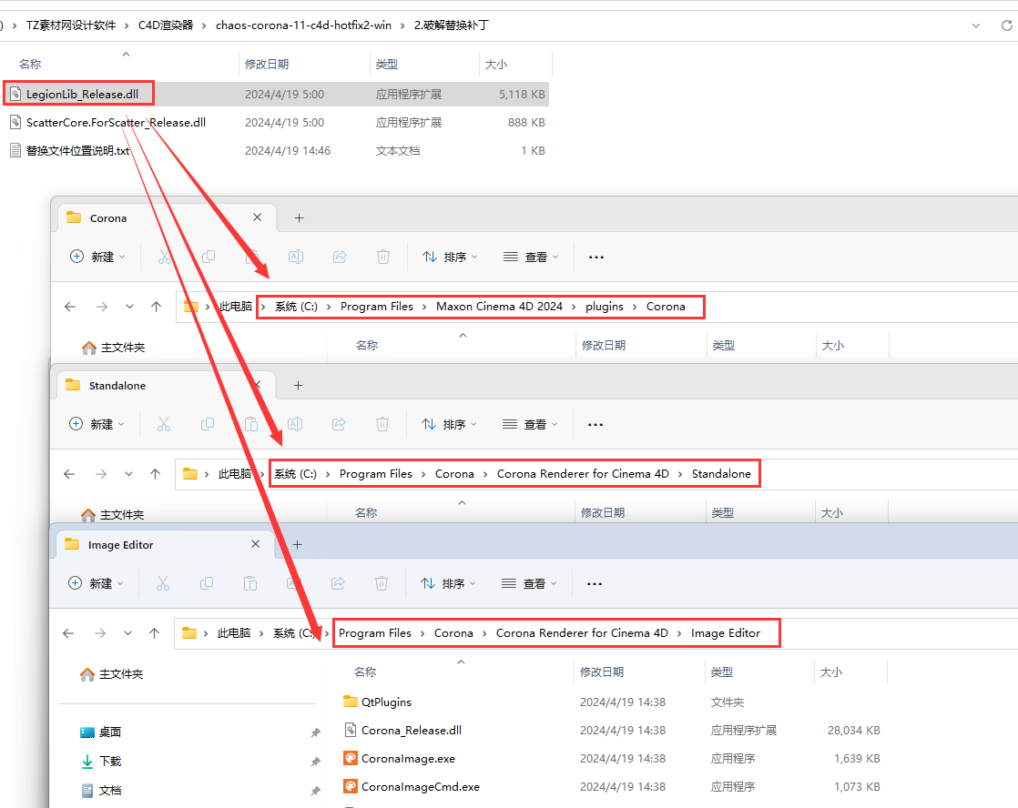The height and width of the screenshot is (808, 1018).
Task: Click the Standalone breadcrumb segment in the address bar
Action: click(x=721, y=474)
